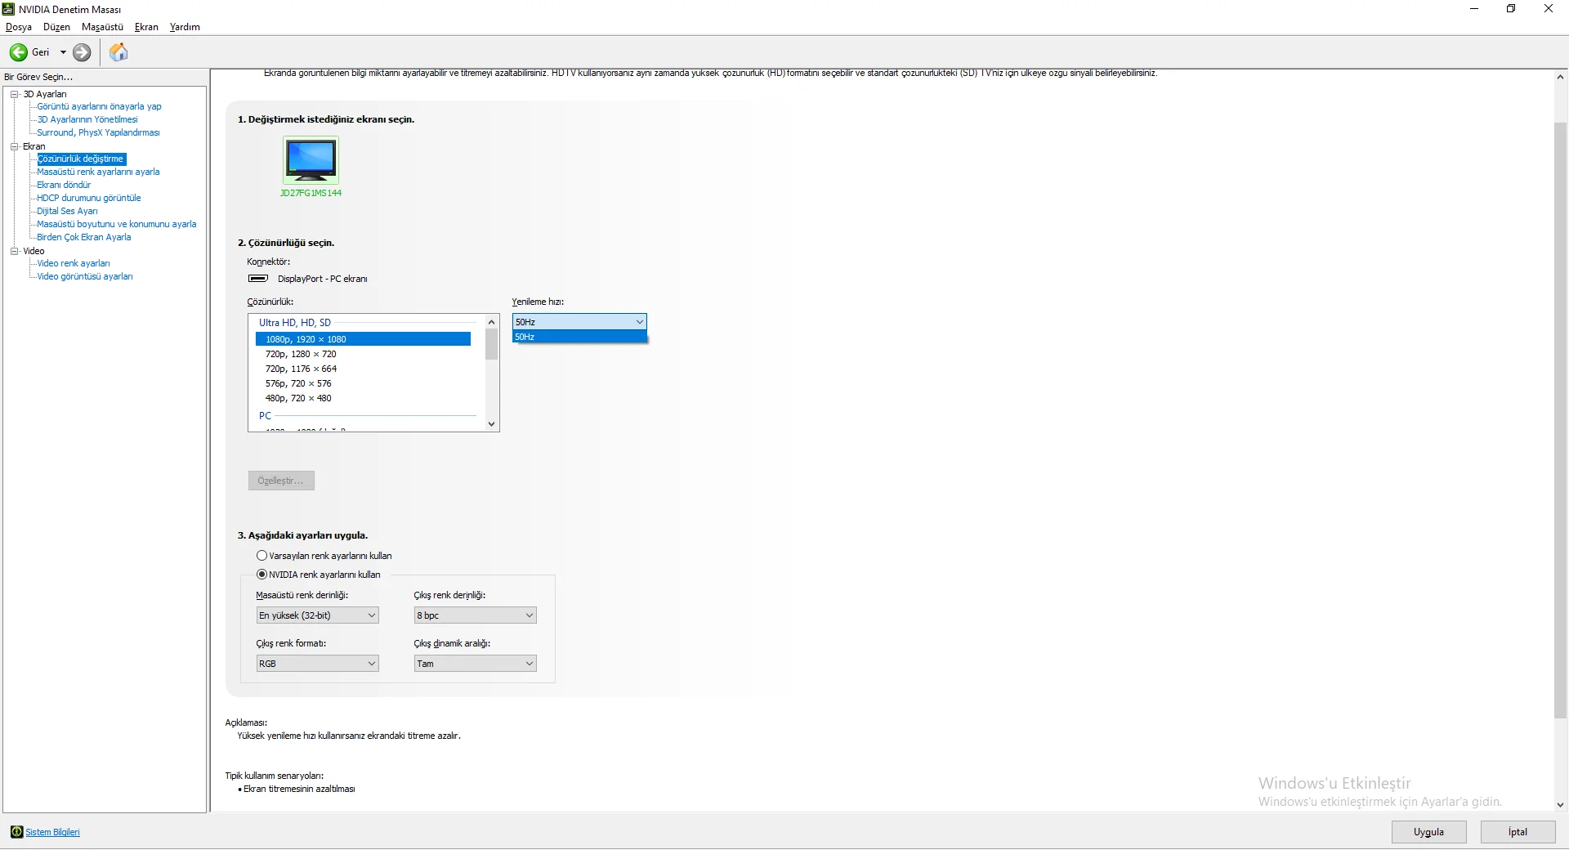
Task: Open the Ekranı döndür page
Action: (x=64, y=185)
